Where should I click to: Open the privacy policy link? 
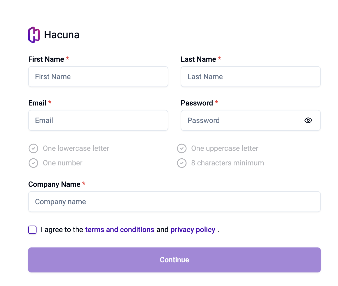click(x=193, y=230)
